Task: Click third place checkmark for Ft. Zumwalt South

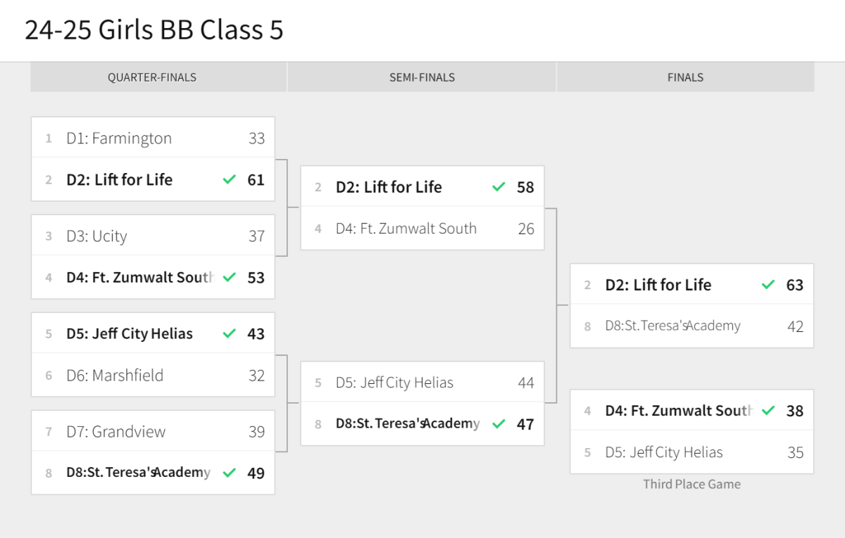Action: pyautogui.click(x=768, y=410)
